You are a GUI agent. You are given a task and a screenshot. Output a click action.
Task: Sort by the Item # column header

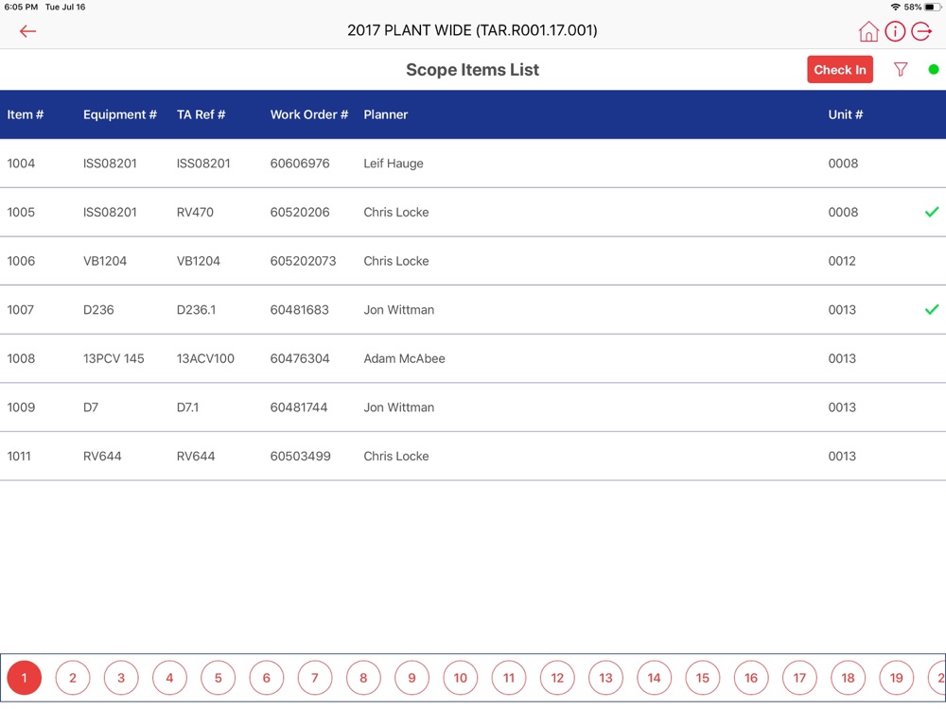tap(26, 114)
